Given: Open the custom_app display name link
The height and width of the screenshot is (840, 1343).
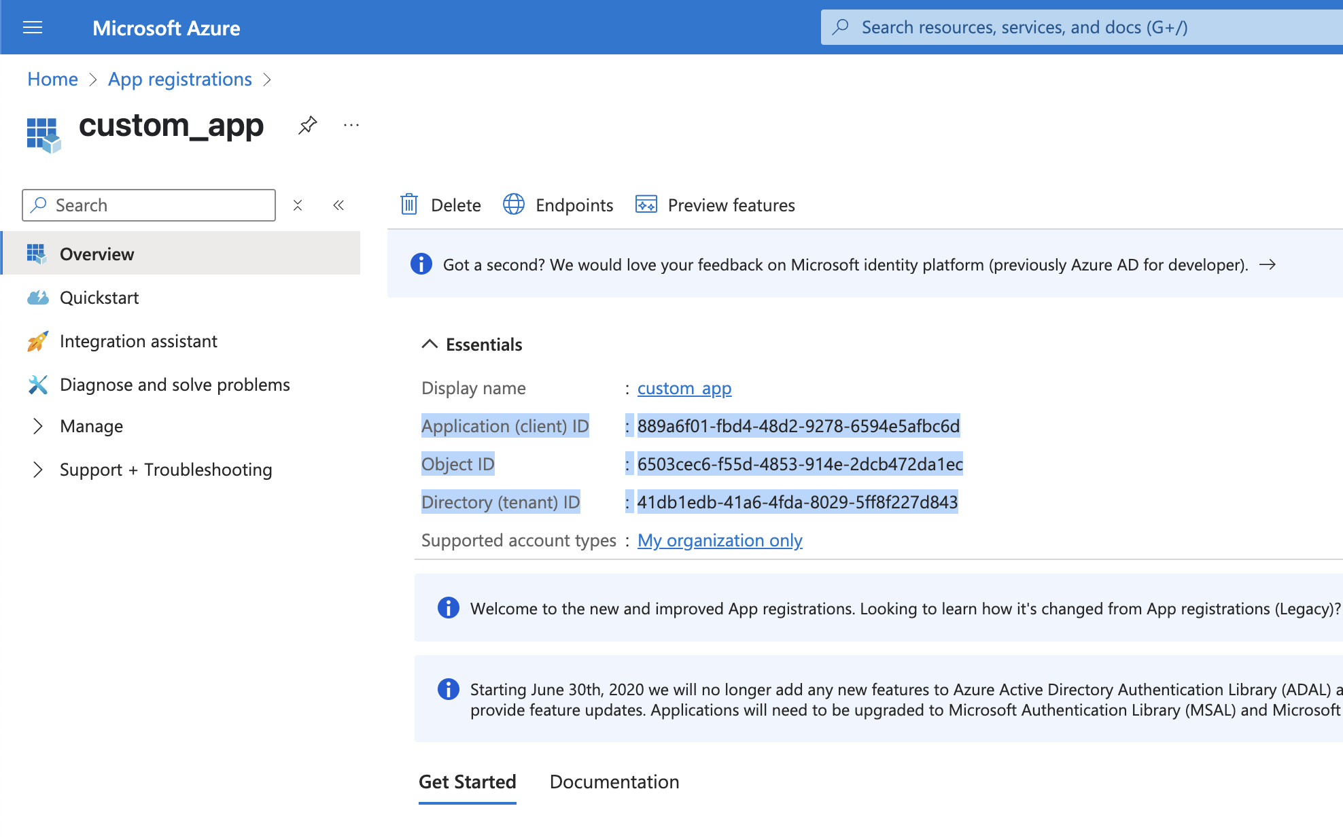Looking at the screenshot, I should [684, 388].
